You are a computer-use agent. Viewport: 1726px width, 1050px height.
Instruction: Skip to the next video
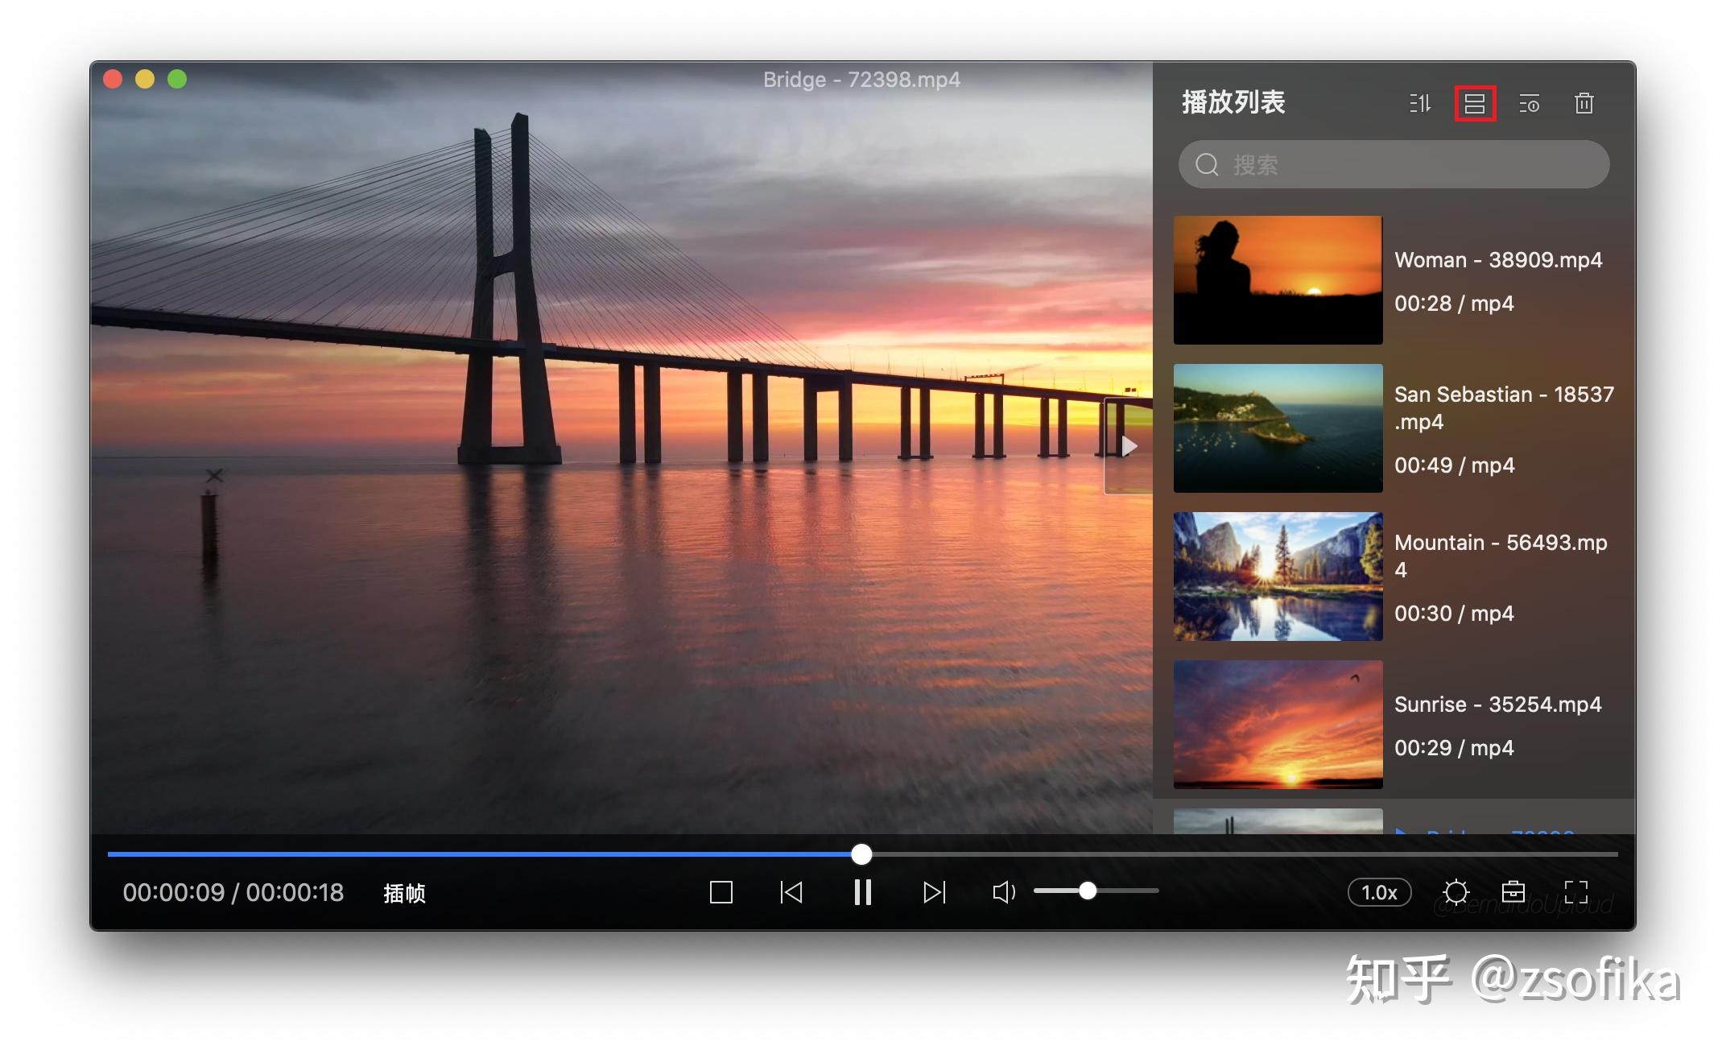tap(934, 892)
